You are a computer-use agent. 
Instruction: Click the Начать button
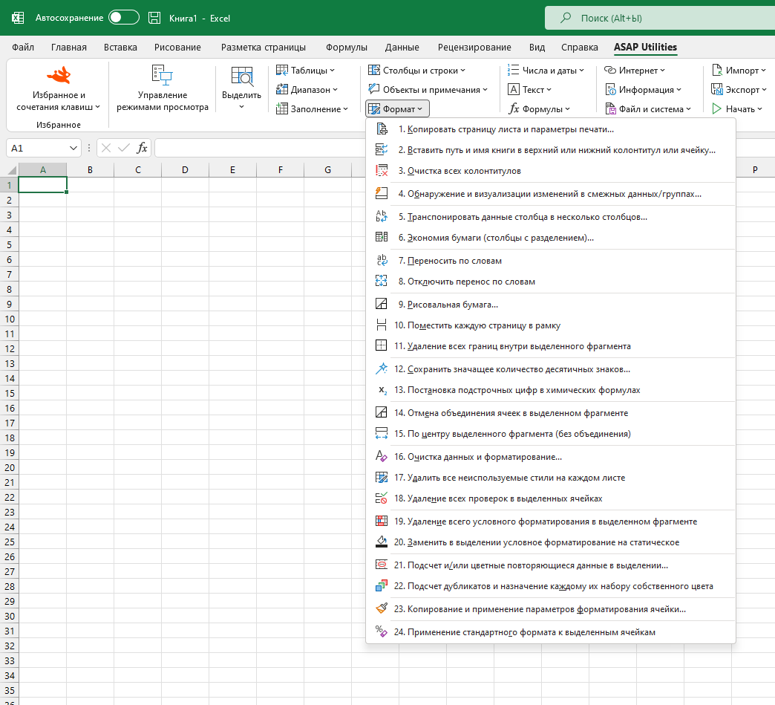click(x=737, y=109)
